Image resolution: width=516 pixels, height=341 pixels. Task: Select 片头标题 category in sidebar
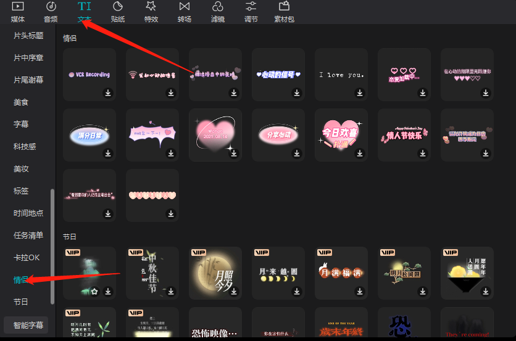(x=28, y=36)
